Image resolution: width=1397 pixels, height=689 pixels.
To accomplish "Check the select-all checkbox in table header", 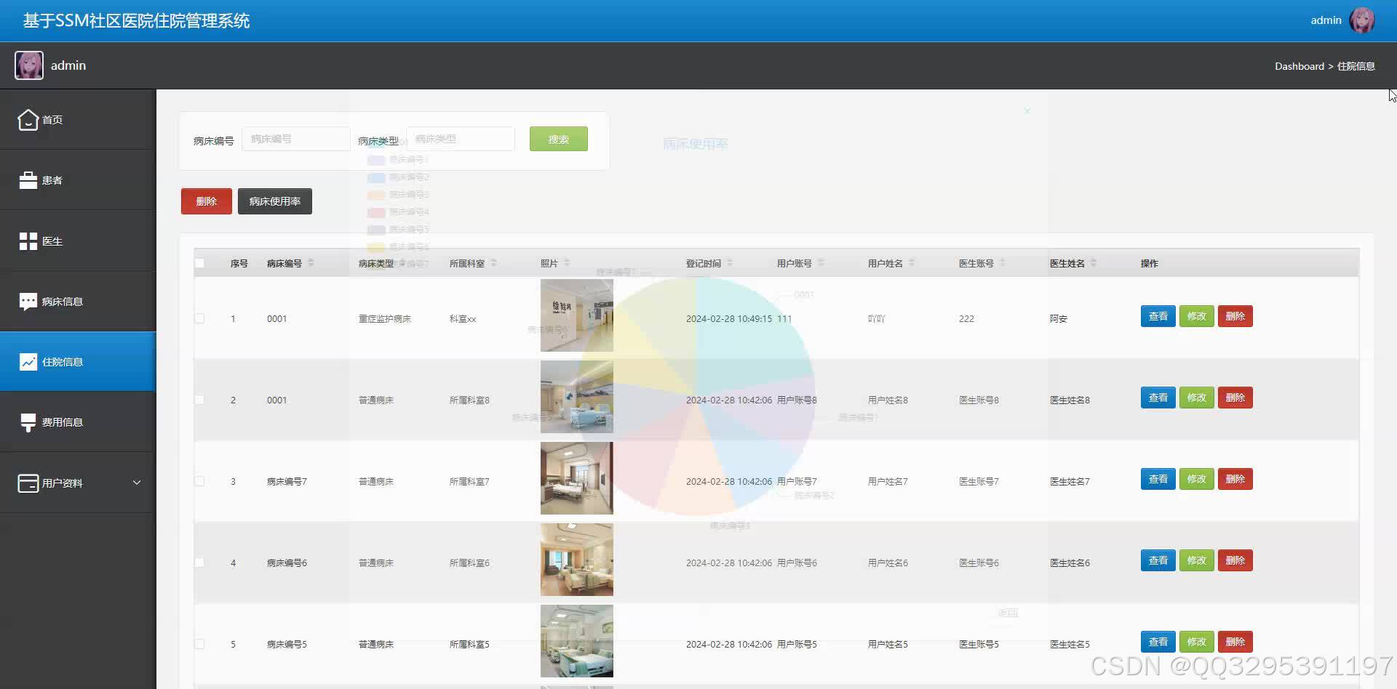I will 200,263.
